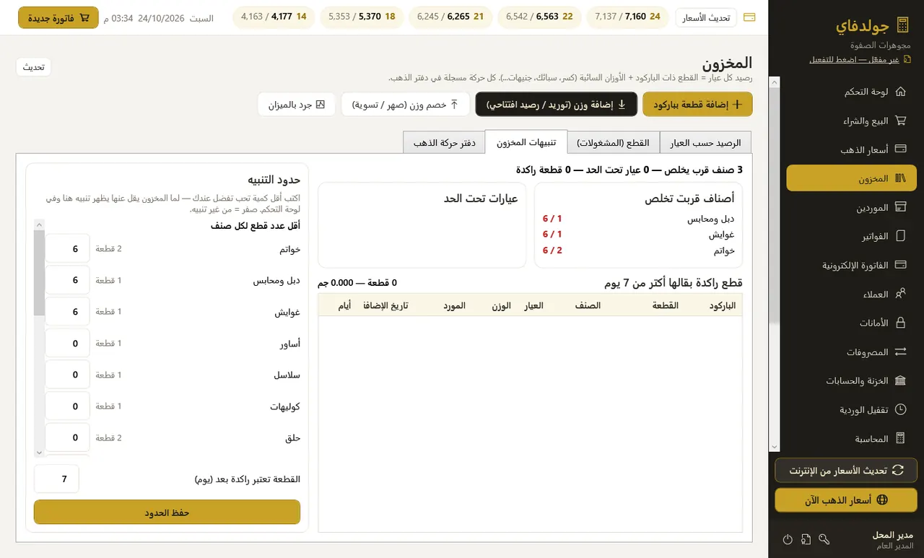Click إضافة وزن (توريد / رصيد افتتاحي)

[556, 104]
